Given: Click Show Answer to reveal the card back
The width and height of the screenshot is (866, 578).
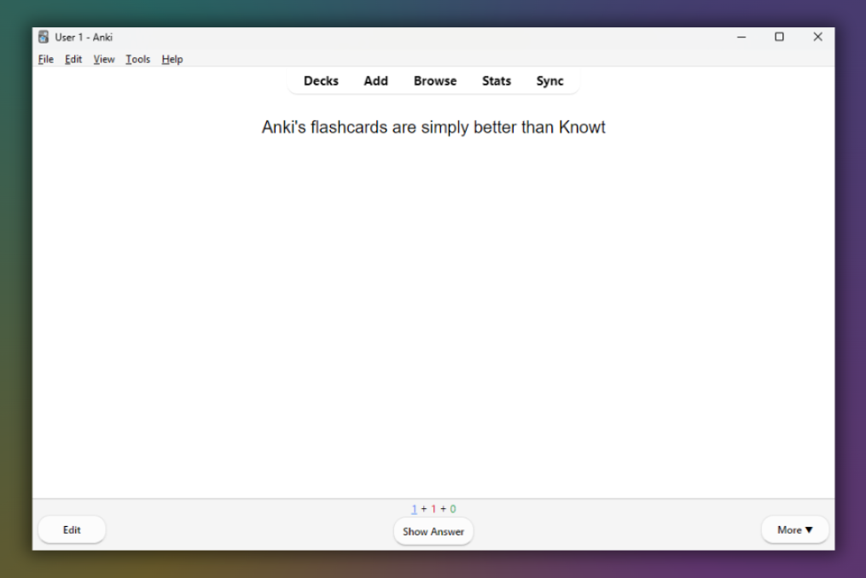Looking at the screenshot, I should [x=433, y=531].
